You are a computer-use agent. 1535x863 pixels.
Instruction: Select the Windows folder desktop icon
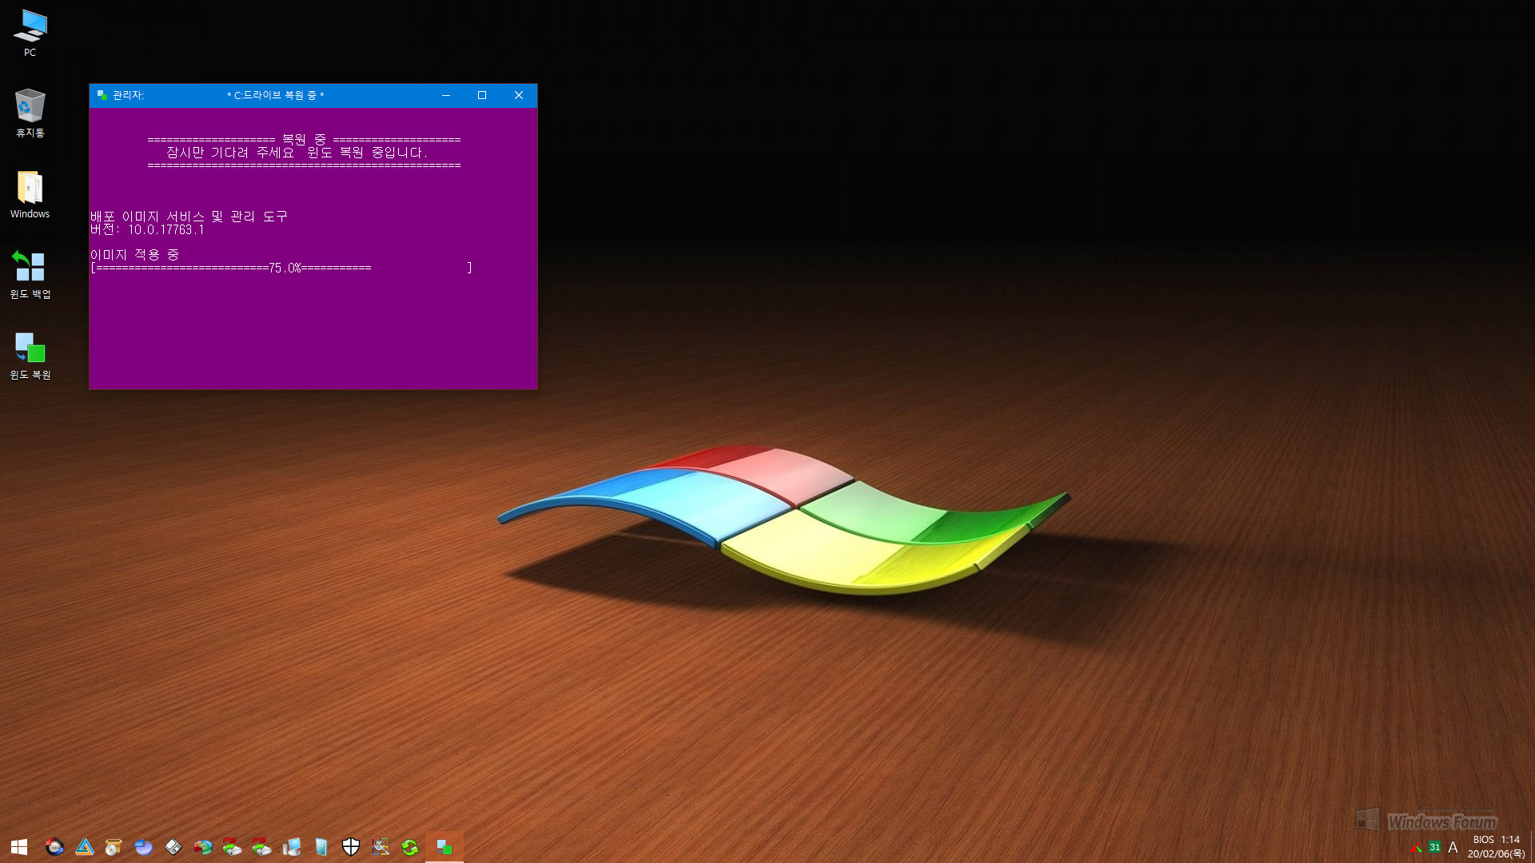30,194
